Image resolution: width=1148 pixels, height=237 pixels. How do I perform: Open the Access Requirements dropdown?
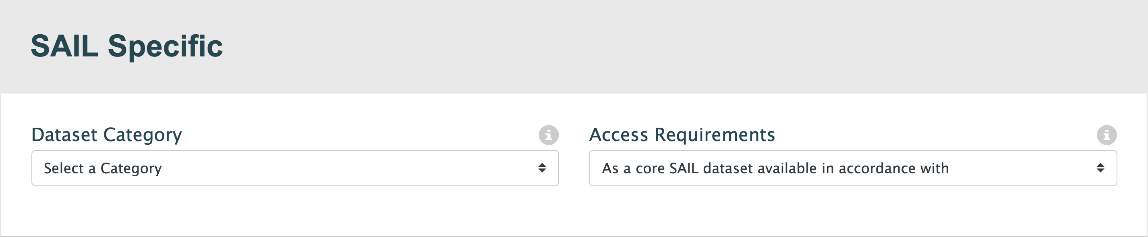click(x=852, y=168)
